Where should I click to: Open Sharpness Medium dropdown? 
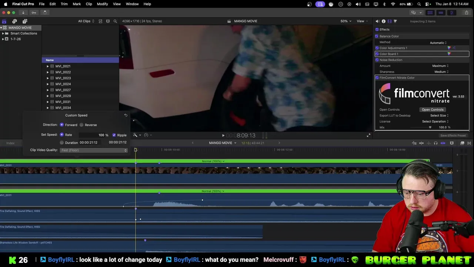click(441, 72)
